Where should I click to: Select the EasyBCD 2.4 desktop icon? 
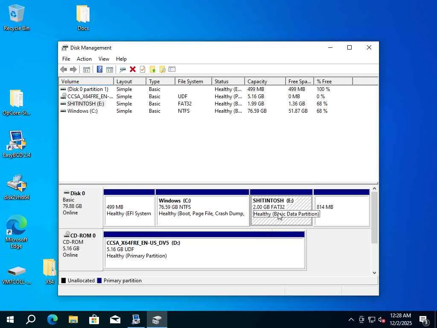(x=17, y=144)
